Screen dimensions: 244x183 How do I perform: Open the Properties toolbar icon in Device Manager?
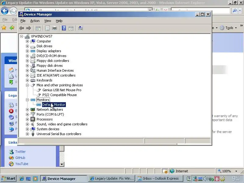click(x=47, y=28)
